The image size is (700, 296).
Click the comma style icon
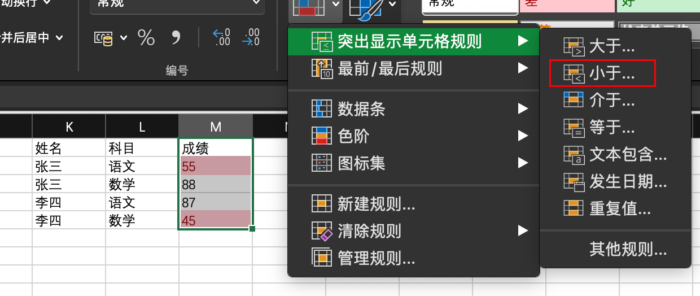tap(176, 38)
